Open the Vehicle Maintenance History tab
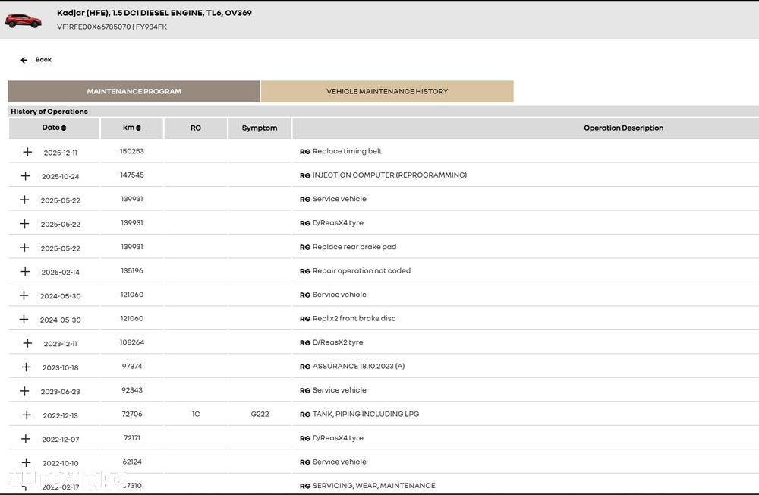Image resolution: width=759 pixels, height=495 pixels. pyautogui.click(x=387, y=92)
